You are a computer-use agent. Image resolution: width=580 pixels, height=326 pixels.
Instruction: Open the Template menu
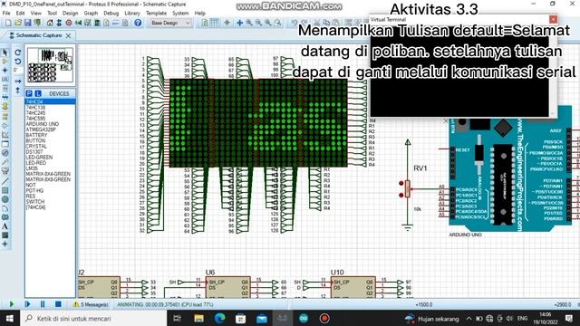click(x=157, y=13)
